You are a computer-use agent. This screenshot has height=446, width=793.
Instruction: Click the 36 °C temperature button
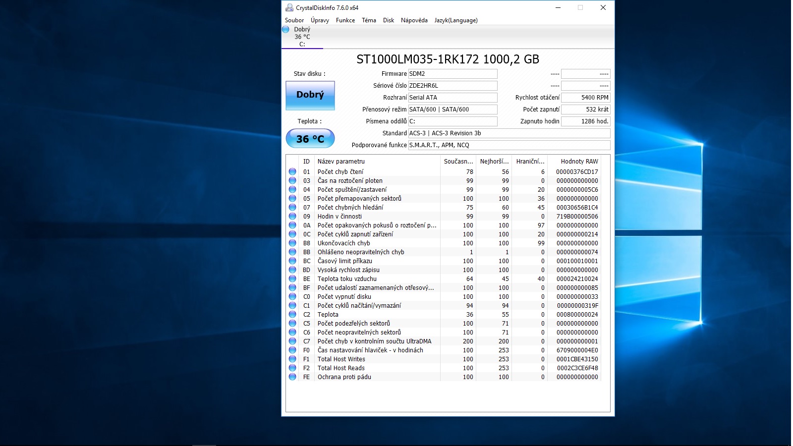(x=310, y=139)
